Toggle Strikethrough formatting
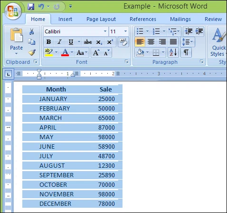This screenshot has width=227, height=213. 88,42
